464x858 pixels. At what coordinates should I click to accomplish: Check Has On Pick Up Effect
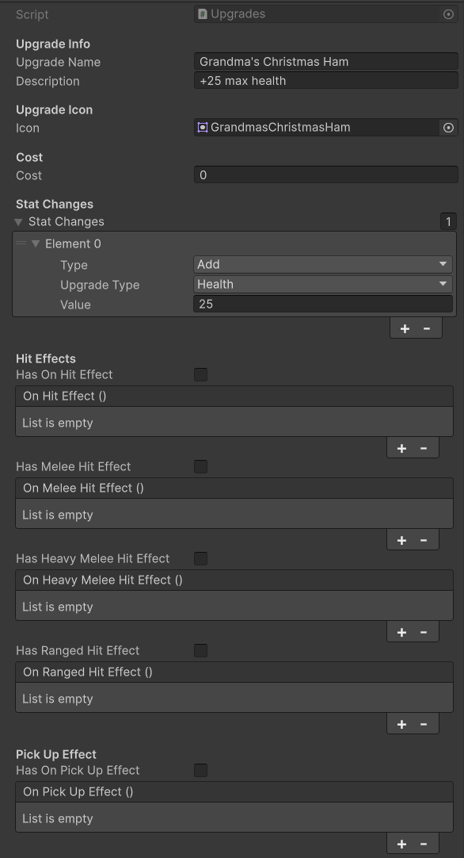(x=200, y=771)
